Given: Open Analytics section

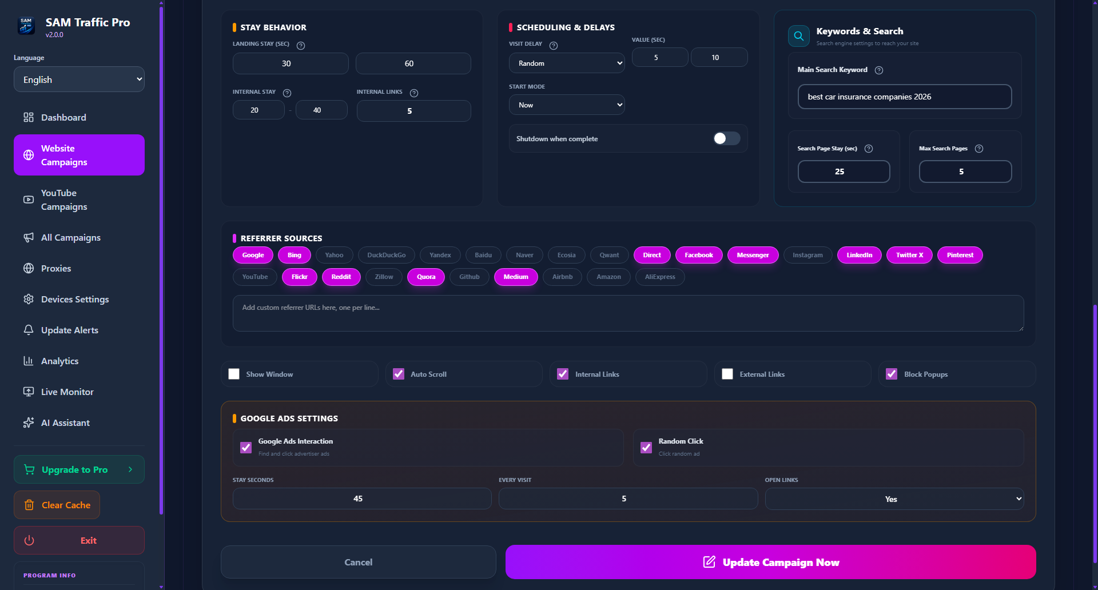Looking at the screenshot, I should (79, 361).
